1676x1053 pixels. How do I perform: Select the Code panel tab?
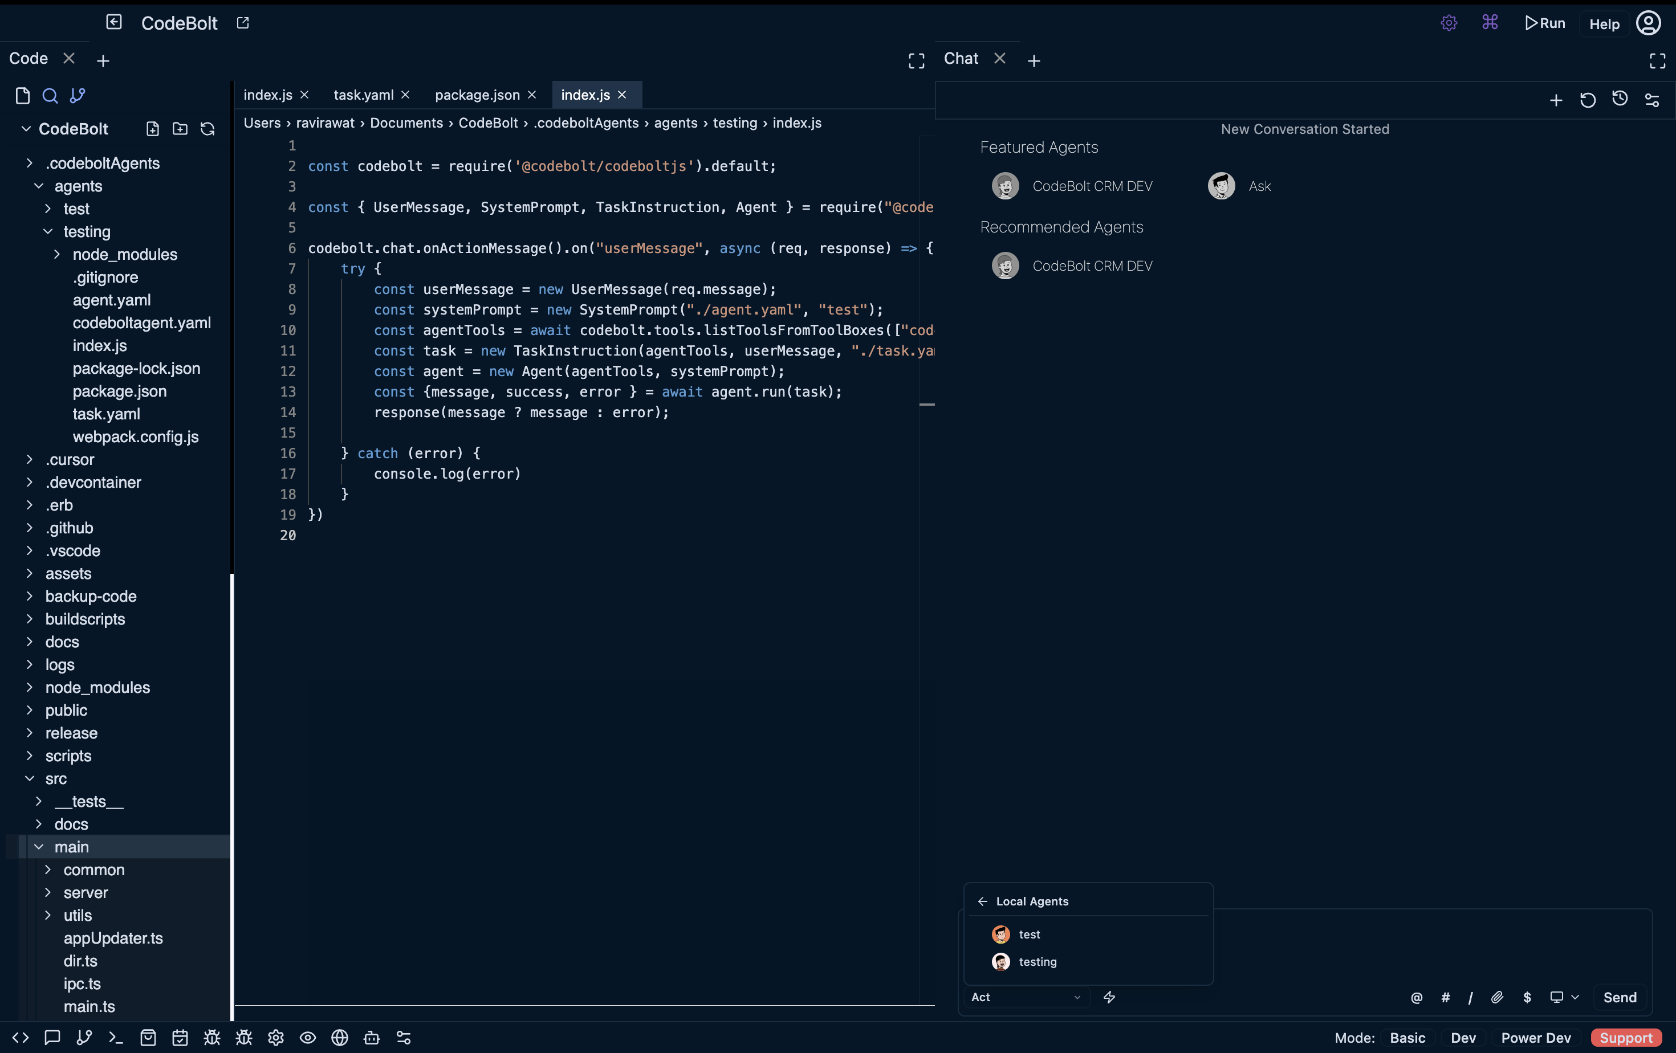[29, 59]
